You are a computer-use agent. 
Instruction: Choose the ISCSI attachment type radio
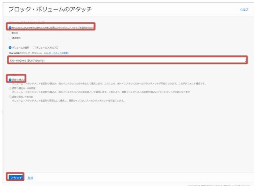[x=10, y=33]
